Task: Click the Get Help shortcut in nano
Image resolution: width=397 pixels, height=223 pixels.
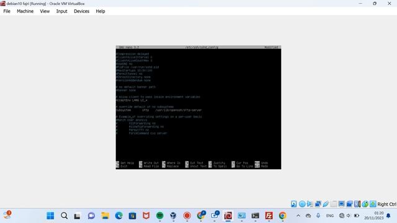Action: tap(125, 163)
